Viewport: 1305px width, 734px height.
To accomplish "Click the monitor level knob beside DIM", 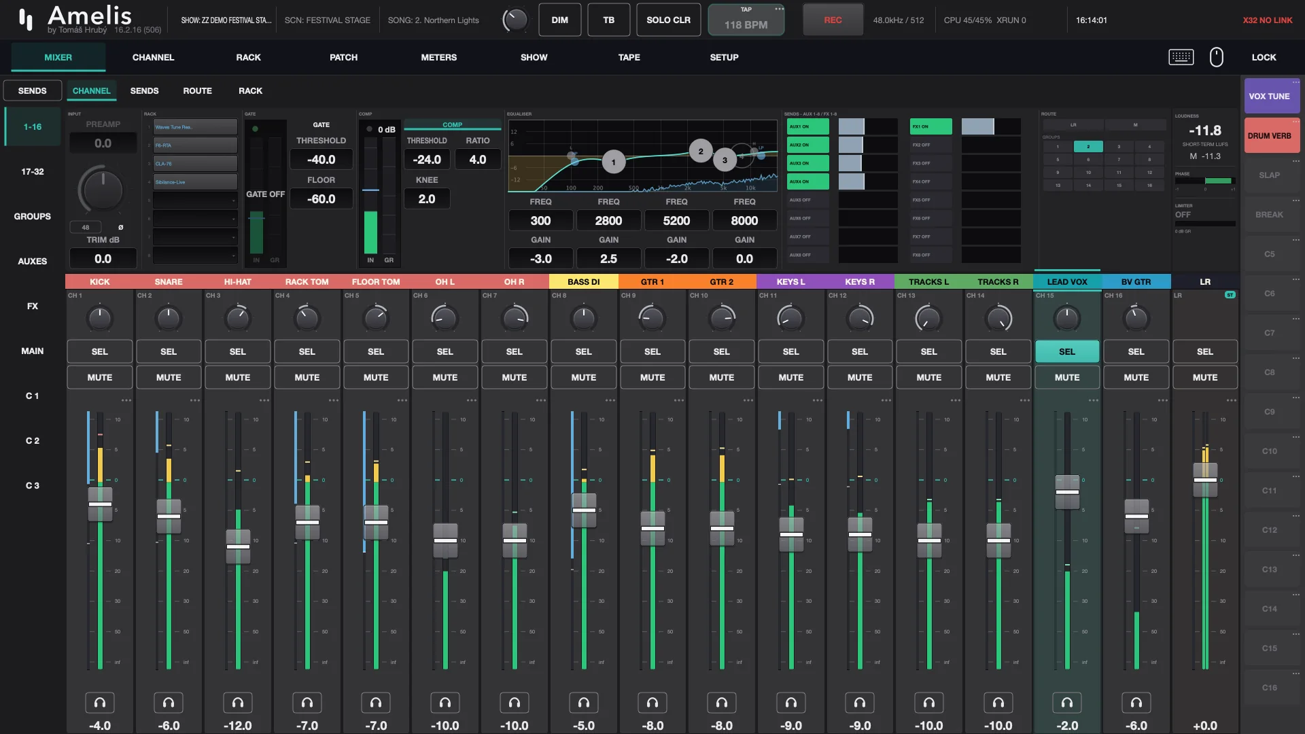I will (515, 20).
